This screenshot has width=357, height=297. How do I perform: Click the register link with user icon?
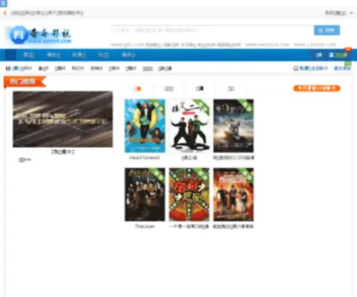point(338,55)
